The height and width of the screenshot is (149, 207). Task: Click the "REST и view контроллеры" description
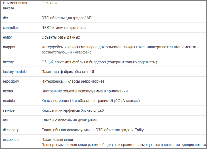[64, 28]
